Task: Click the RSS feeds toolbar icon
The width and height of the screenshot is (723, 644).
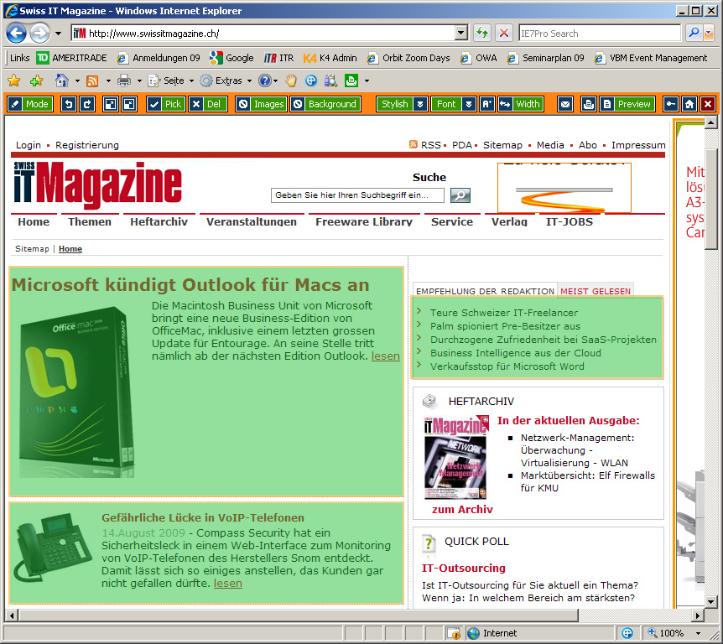Action: coord(92,81)
